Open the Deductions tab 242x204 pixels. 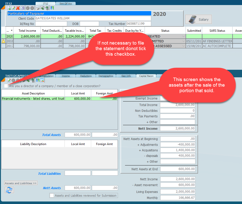click(x=86, y=76)
